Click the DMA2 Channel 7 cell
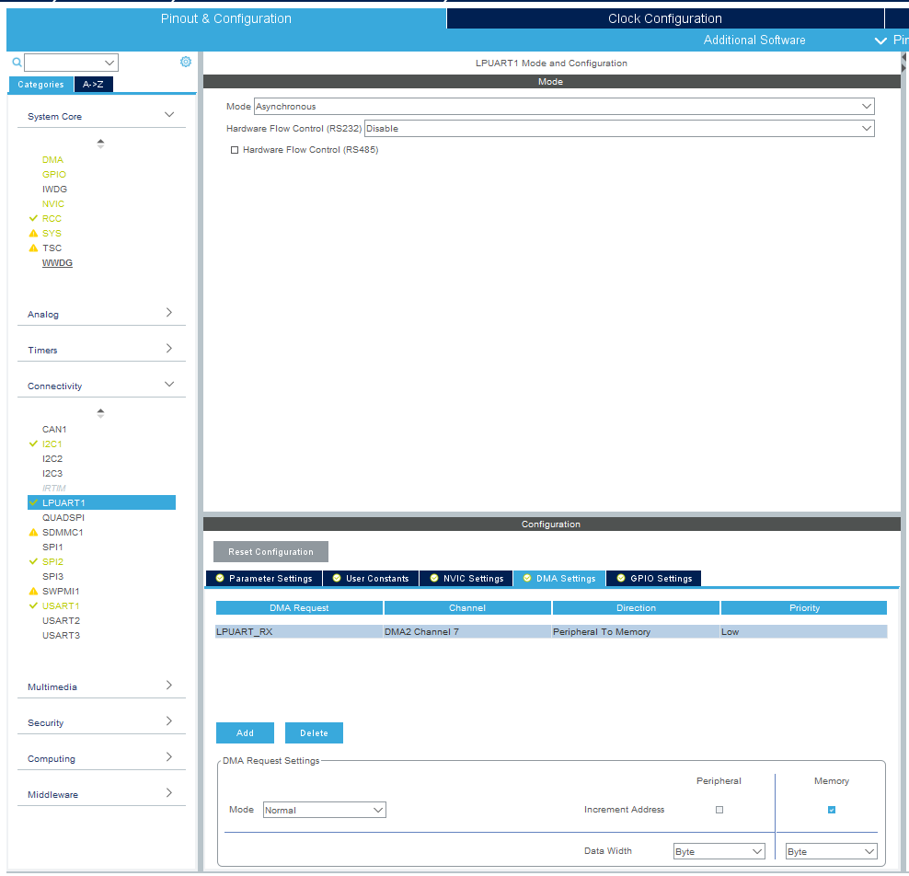The image size is (909, 876). tap(467, 631)
